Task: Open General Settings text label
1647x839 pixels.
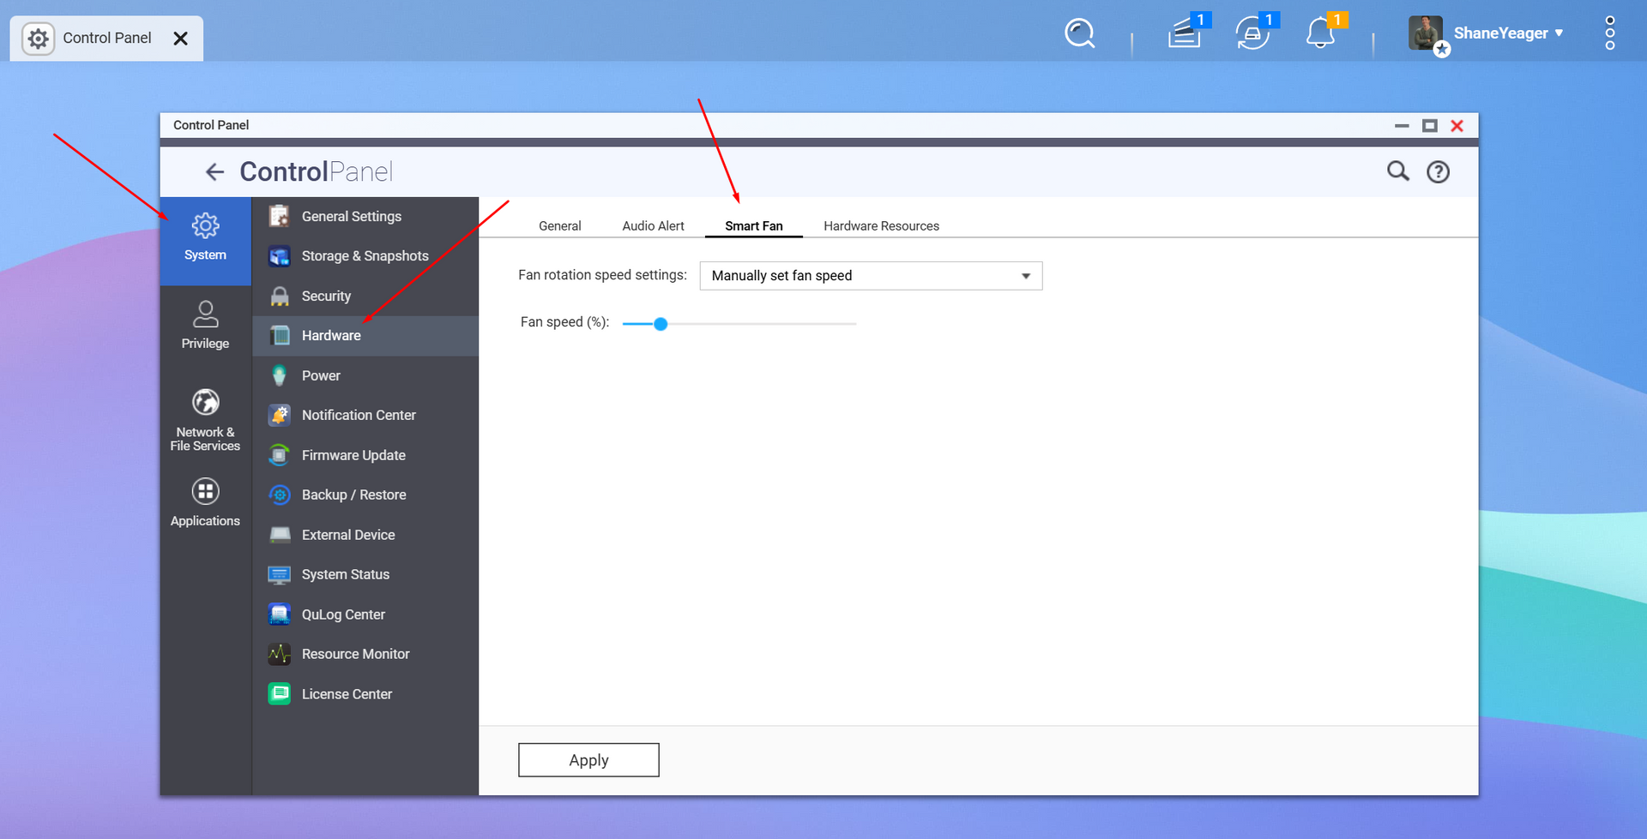Action: [352, 217]
